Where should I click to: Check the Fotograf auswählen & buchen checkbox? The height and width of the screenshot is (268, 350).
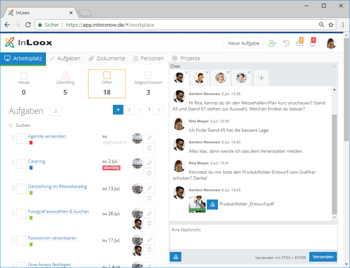[21, 214]
